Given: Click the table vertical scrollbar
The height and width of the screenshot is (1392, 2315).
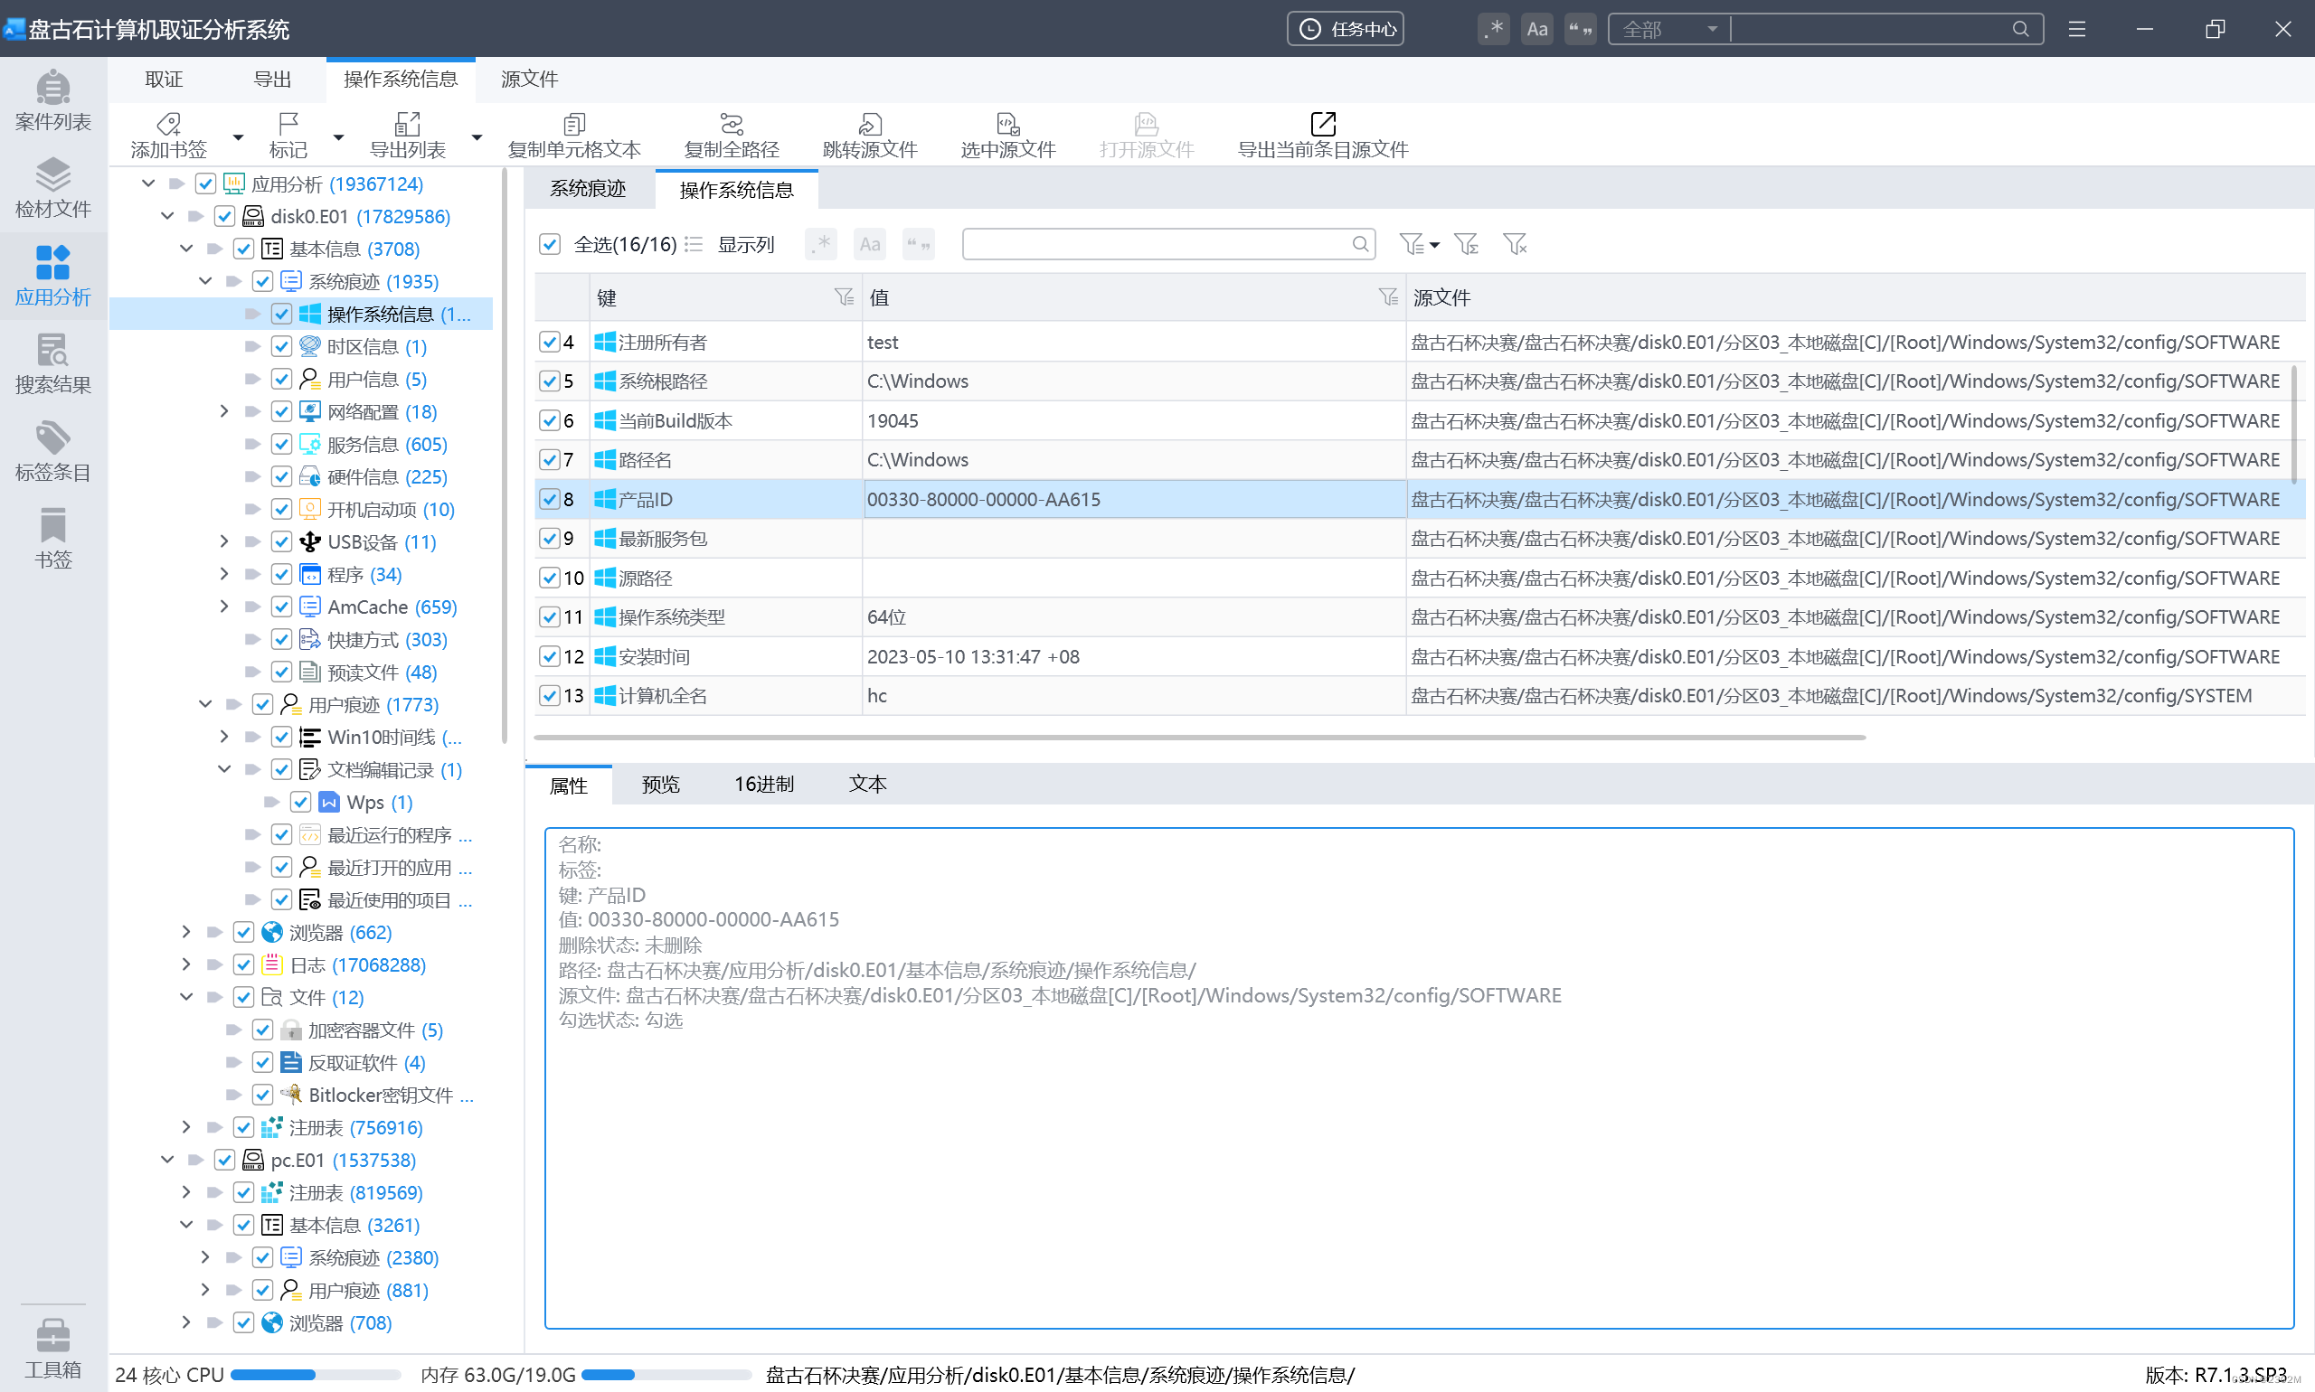Looking at the screenshot, I should click(x=2293, y=424).
